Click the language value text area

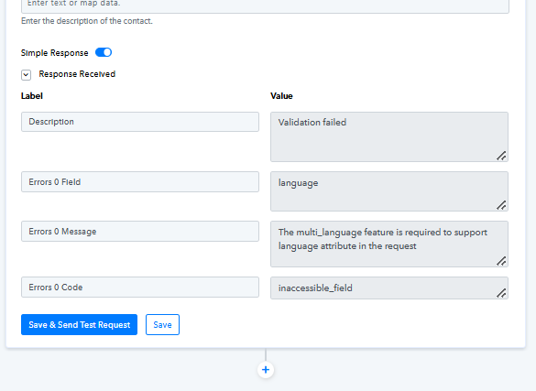[x=389, y=191]
